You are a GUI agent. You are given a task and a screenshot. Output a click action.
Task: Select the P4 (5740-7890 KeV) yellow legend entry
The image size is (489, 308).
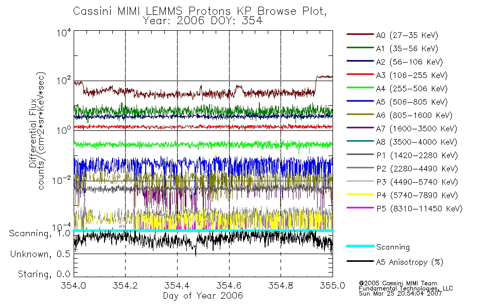[x=403, y=195]
